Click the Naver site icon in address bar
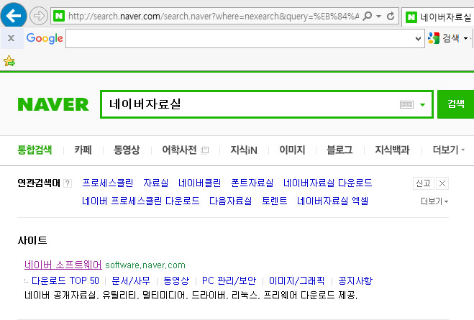The width and height of the screenshot is (474, 320). (x=59, y=16)
